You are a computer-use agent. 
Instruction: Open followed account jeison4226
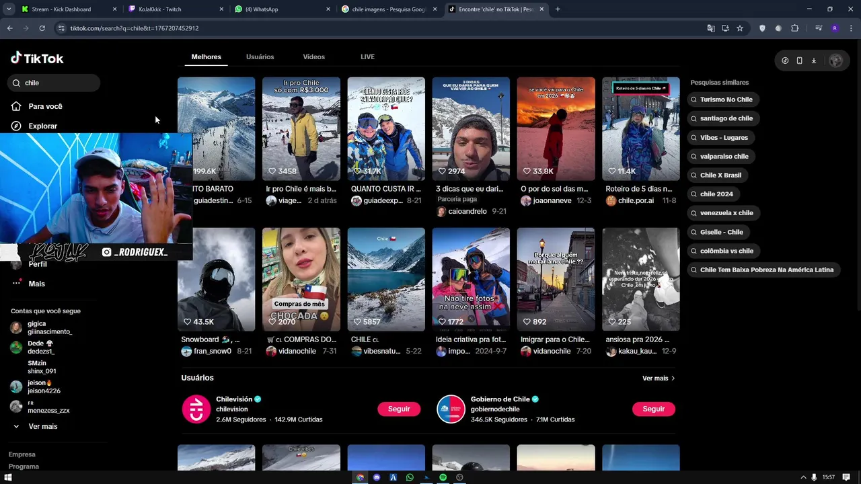click(x=36, y=387)
